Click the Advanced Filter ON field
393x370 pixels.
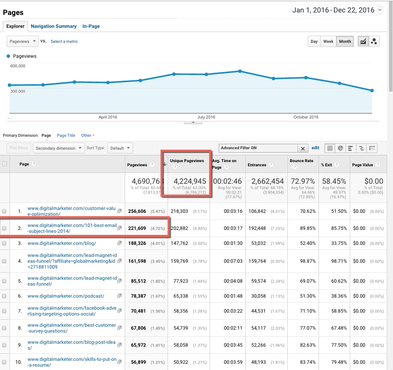click(x=258, y=148)
